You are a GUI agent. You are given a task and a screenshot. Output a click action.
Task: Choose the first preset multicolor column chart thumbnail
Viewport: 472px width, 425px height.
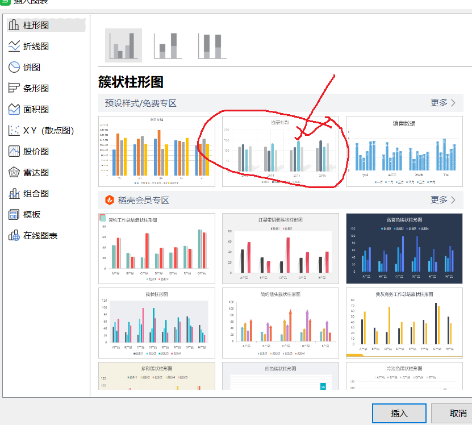[157, 151]
